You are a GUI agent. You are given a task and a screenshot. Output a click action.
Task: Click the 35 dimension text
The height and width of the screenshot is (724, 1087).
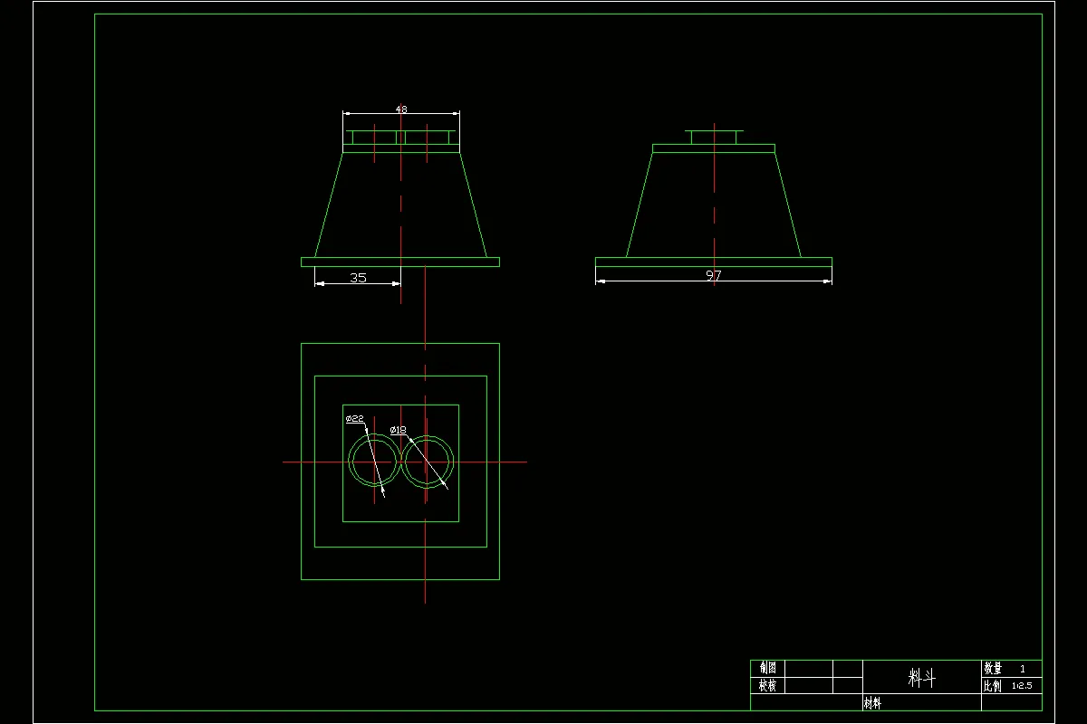[358, 278]
